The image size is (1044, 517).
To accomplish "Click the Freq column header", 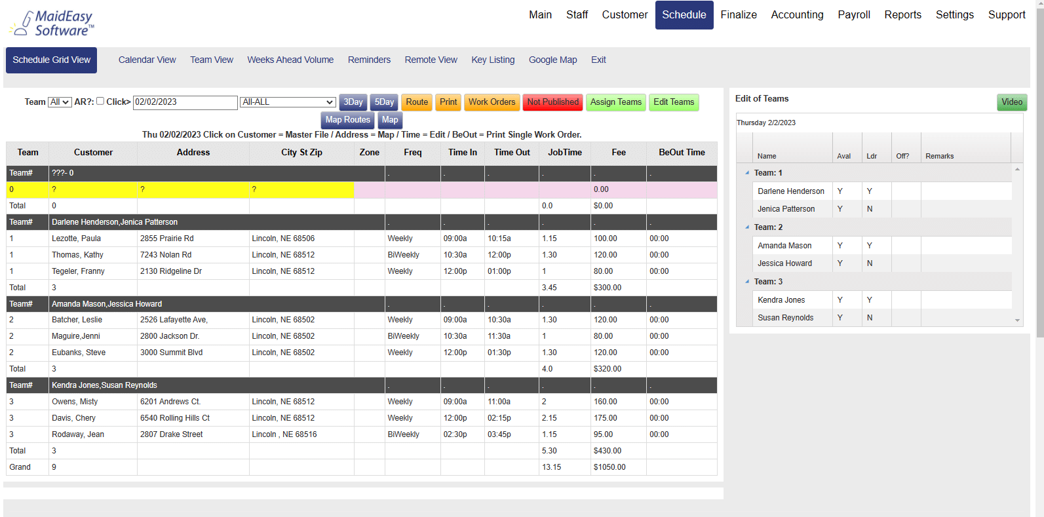I will point(413,153).
